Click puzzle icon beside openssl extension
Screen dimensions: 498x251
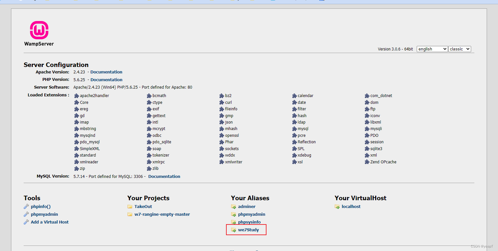click(x=222, y=136)
